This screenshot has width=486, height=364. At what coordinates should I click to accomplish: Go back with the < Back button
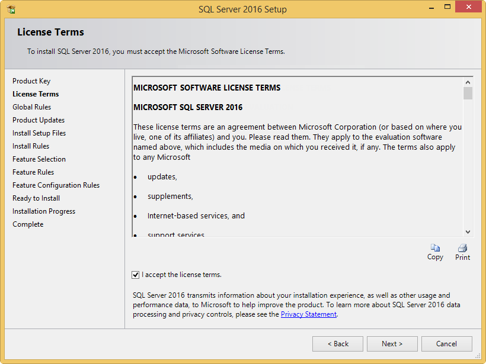338,344
